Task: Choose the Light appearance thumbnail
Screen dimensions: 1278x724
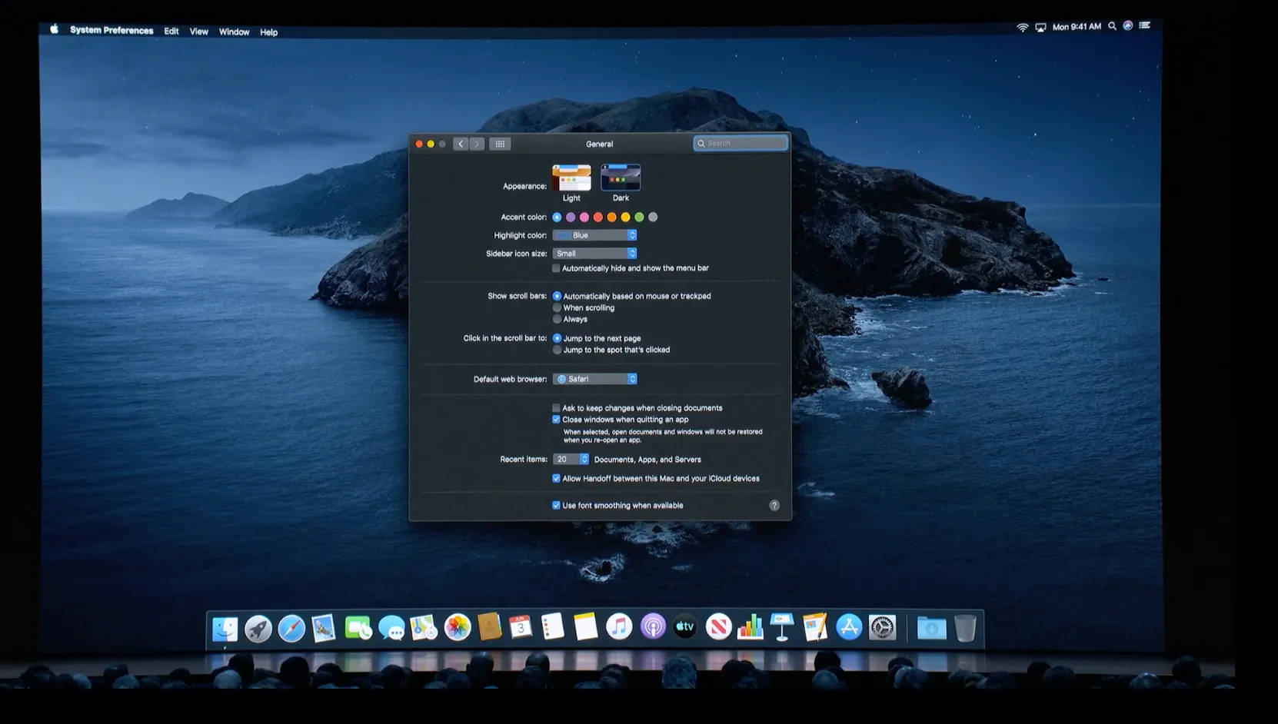Action: [x=571, y=178]
